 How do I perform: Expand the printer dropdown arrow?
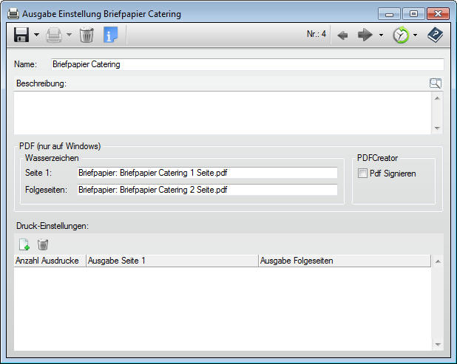click(69, 35)
